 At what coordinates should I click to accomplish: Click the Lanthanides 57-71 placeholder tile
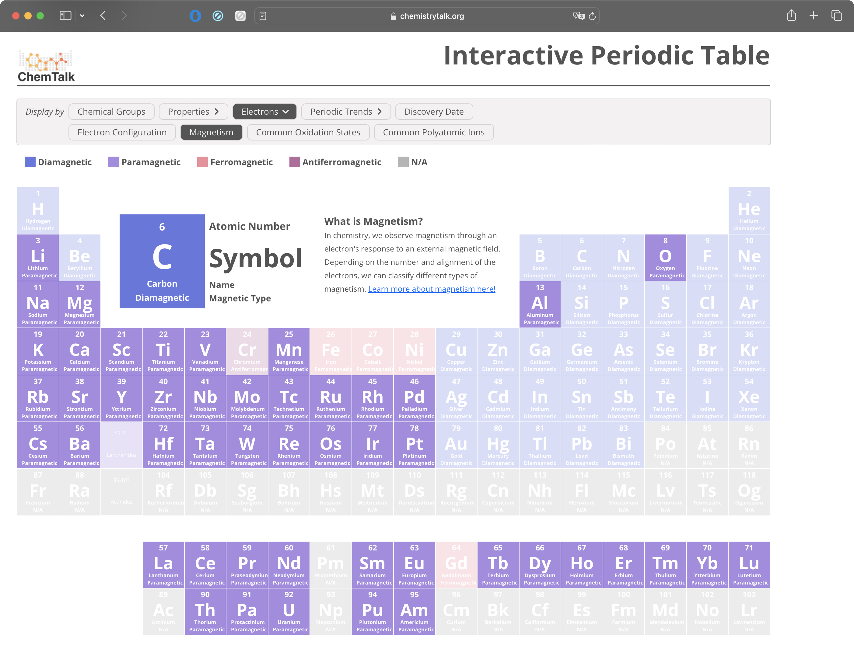pyautogui.click(x=121, y=445)
